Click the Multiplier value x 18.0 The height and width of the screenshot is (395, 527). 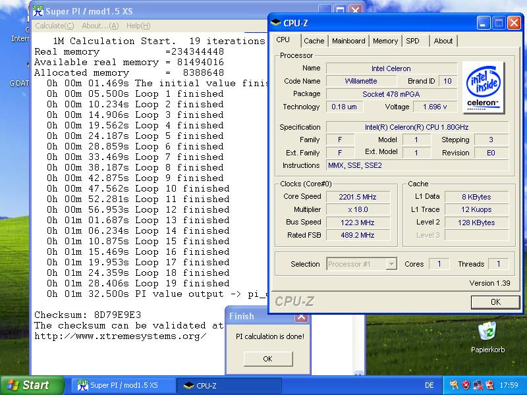click(358, 209)
